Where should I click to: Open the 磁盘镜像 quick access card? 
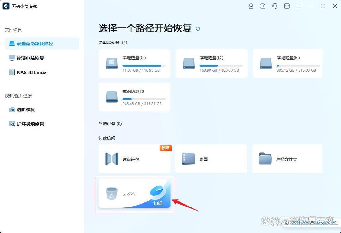coord(134,159)
